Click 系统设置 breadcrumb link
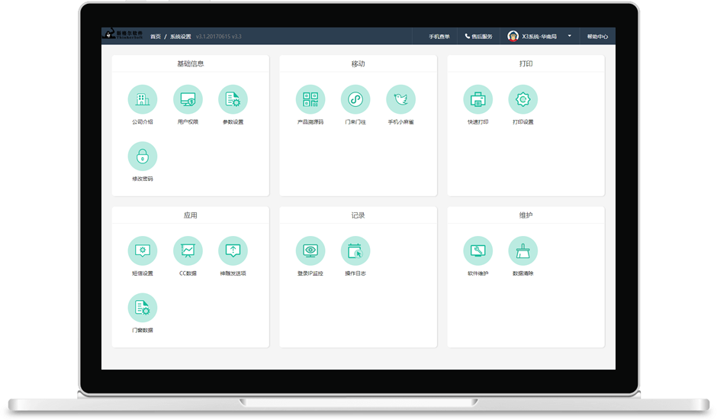The width and height of the screenshot is (717, 420). pyautogui.click(x=181, y=37)
